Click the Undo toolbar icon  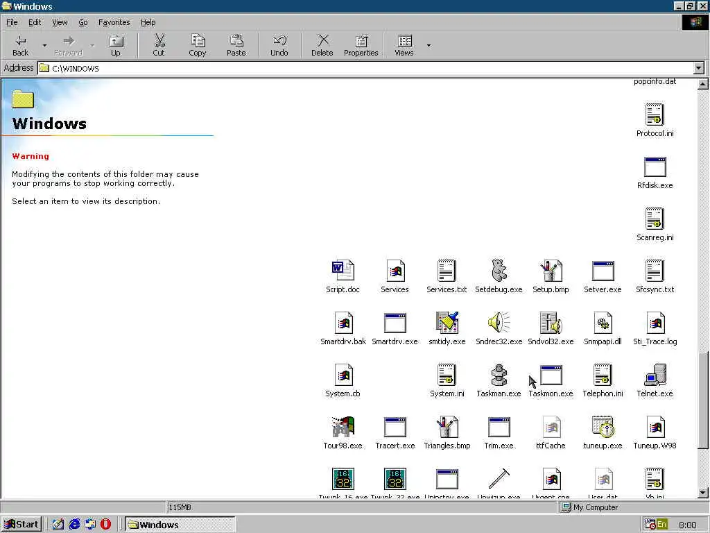(279, 45)
